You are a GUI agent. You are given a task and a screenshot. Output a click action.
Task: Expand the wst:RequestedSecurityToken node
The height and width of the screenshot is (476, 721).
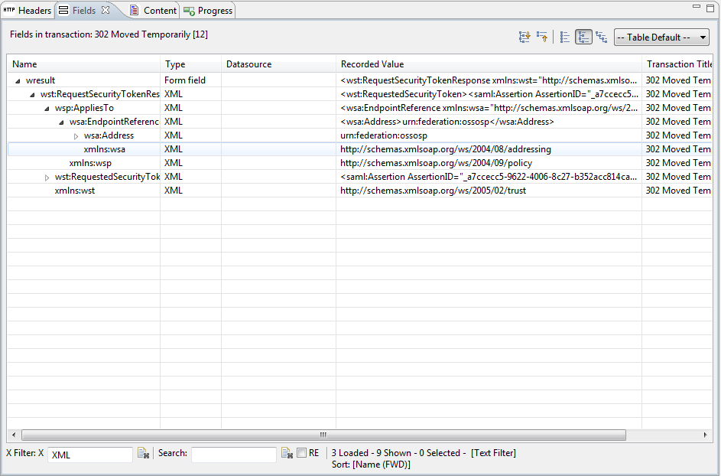pos(47,177)
